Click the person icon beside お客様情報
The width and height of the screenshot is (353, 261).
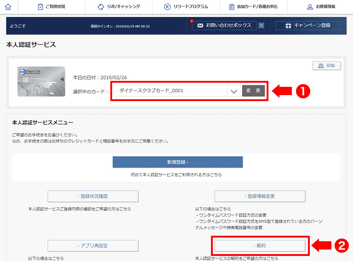pyautogui.click(x=310, y=7)
